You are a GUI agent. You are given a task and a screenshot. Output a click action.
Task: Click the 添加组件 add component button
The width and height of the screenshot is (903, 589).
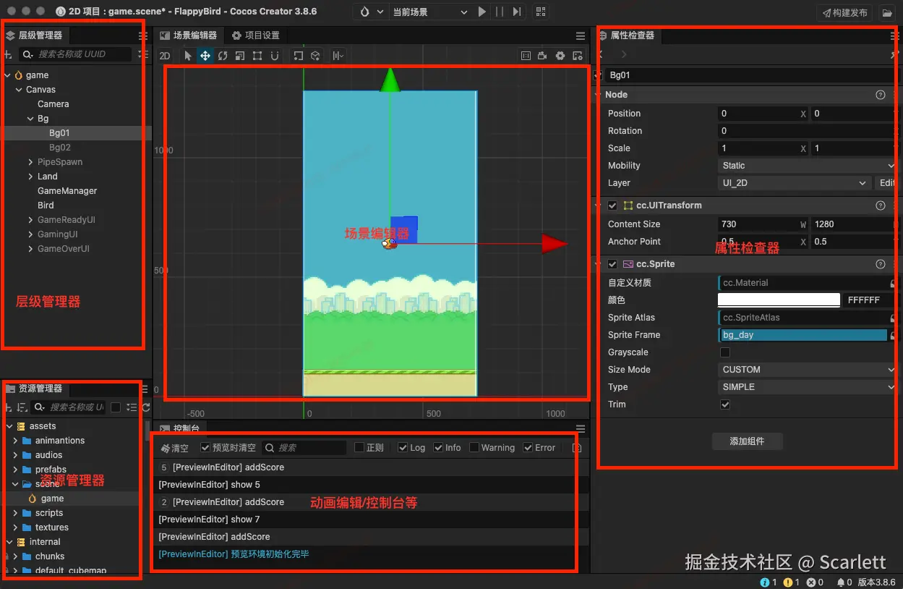pos(747,441)
